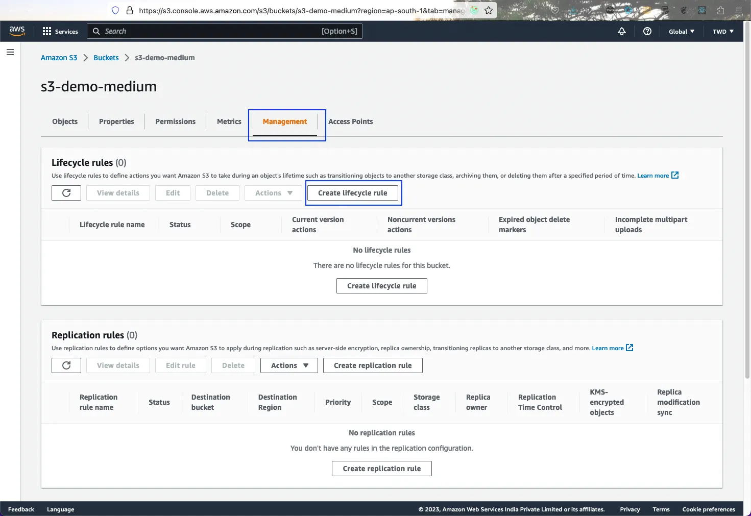Screen dimensions: 751x516
Task: Click Create lifecycle rule under No lifecycle rules
Action: tap(382, 286)
